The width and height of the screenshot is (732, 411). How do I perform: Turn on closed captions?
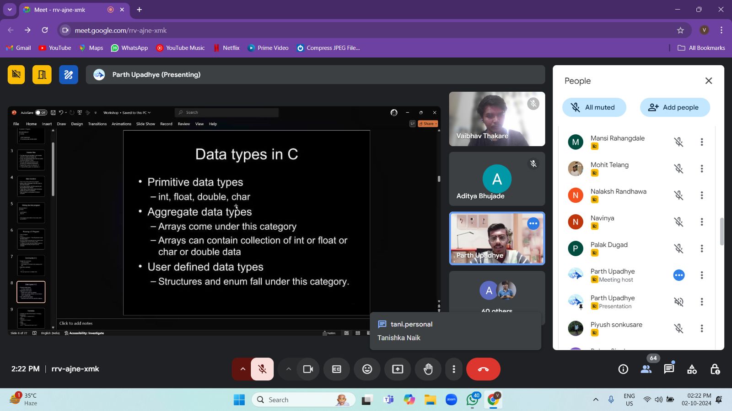[337, 369]
